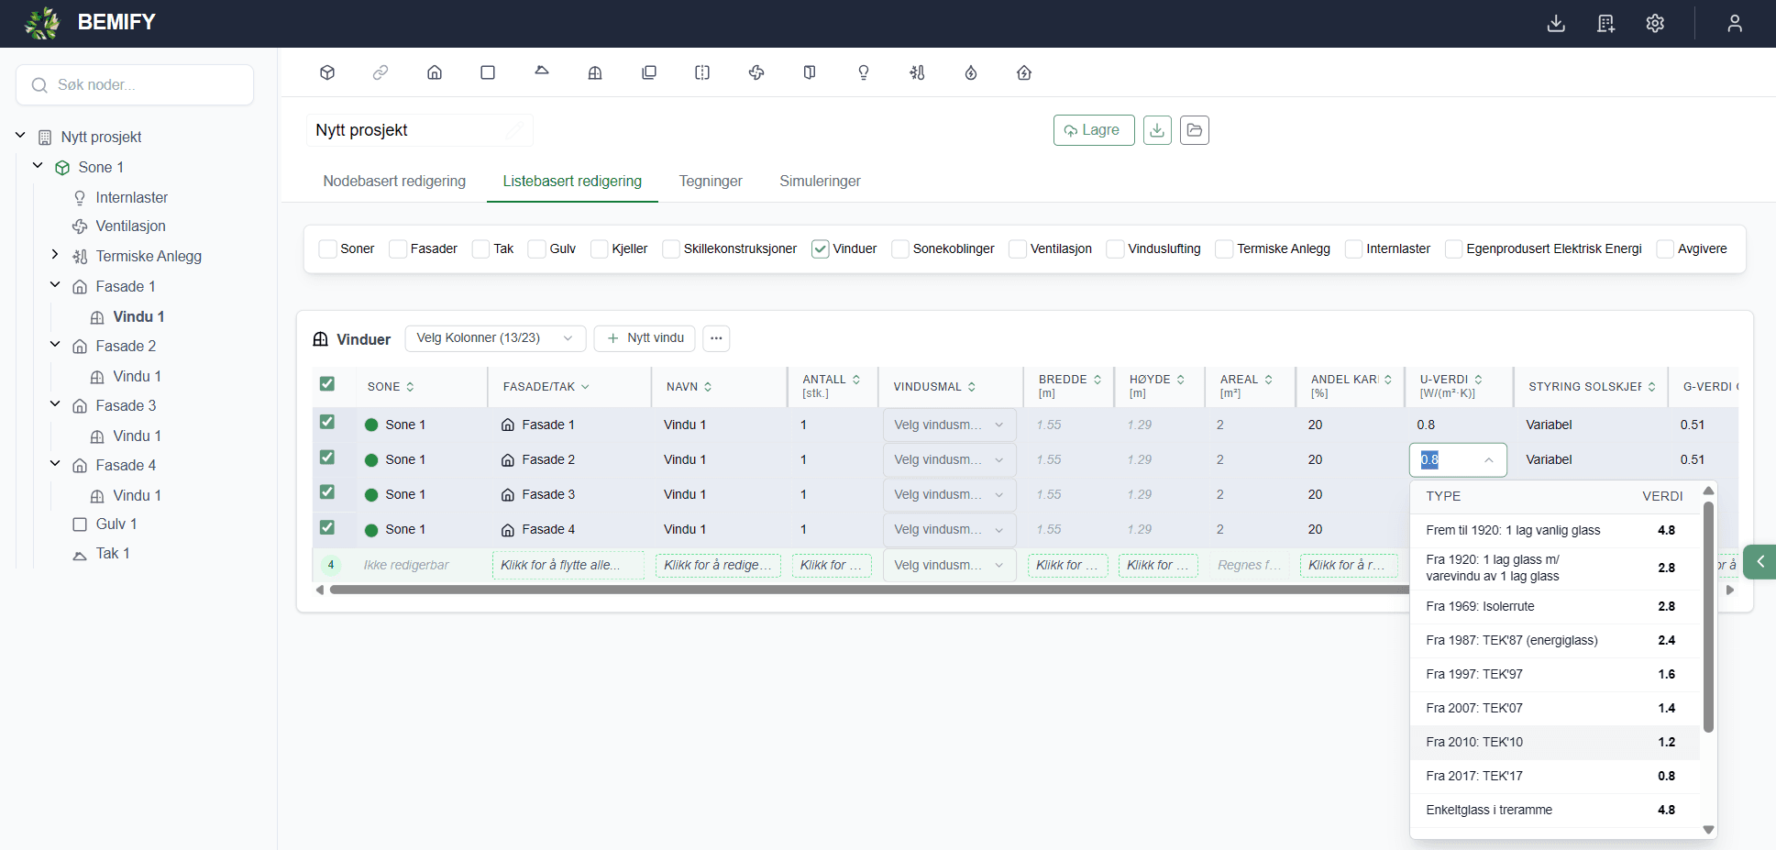Click the open folder icon beside Lagre
1776x850 pixels.
tap(1194, 130)
